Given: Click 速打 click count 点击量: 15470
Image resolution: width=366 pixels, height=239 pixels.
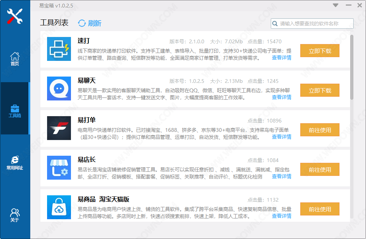Looking at the screenshot, I should pyautogui.click(x=264, y=41).
